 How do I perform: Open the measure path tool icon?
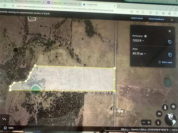click(x=4, y=119)
